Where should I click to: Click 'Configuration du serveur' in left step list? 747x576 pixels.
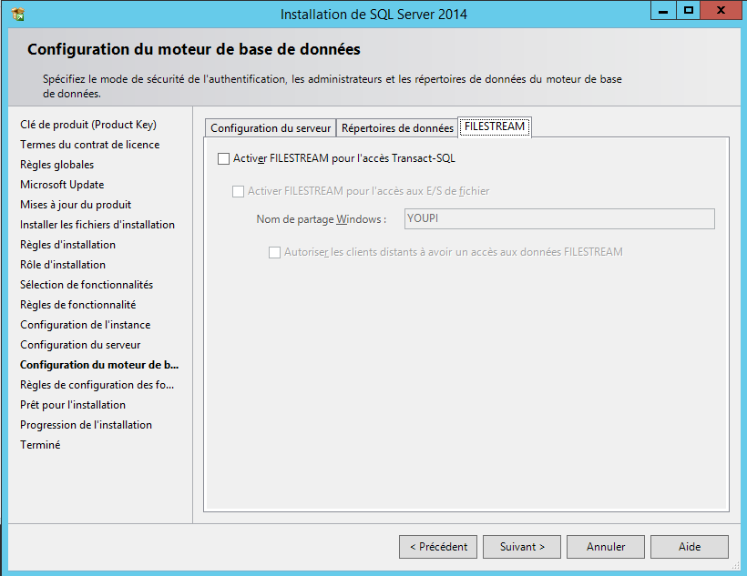[x=80, y=345]
